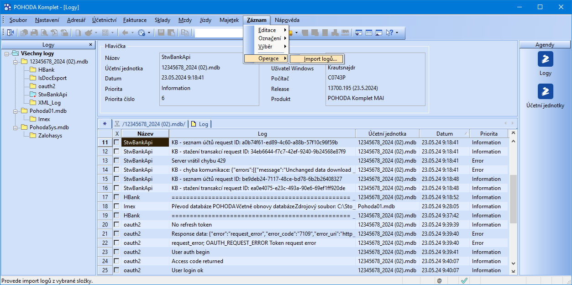This screenshot has width=572, height=285.
Task: Tick the checkbox in row 11
Action: (x=116, y=142)
